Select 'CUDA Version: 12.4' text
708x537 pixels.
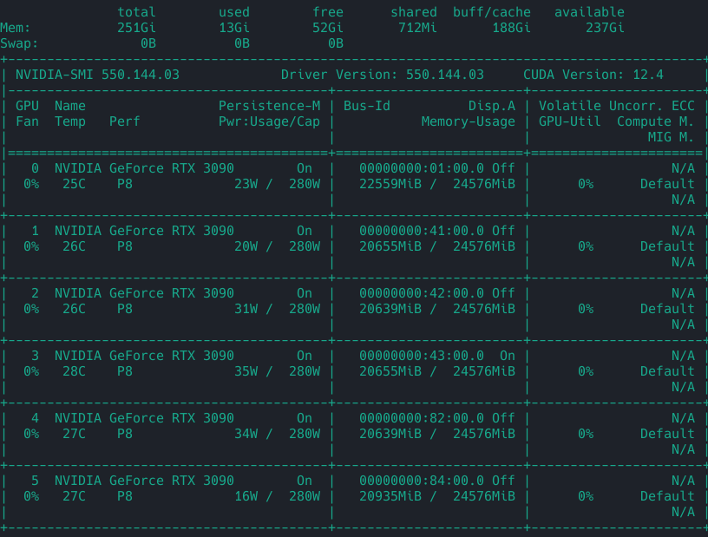click(x=593, y=75)
